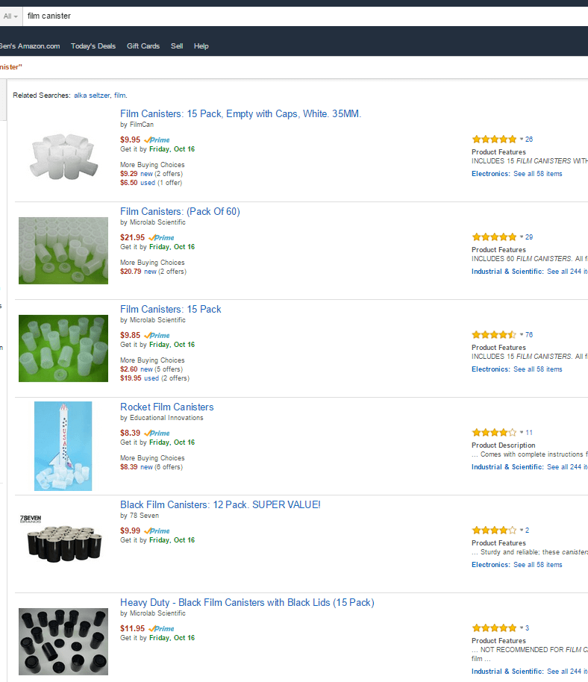Click Prime logo next to $9.95 price
Image resolution: width=588 pixels, height=682 pixels.
(x=157, y=140)
